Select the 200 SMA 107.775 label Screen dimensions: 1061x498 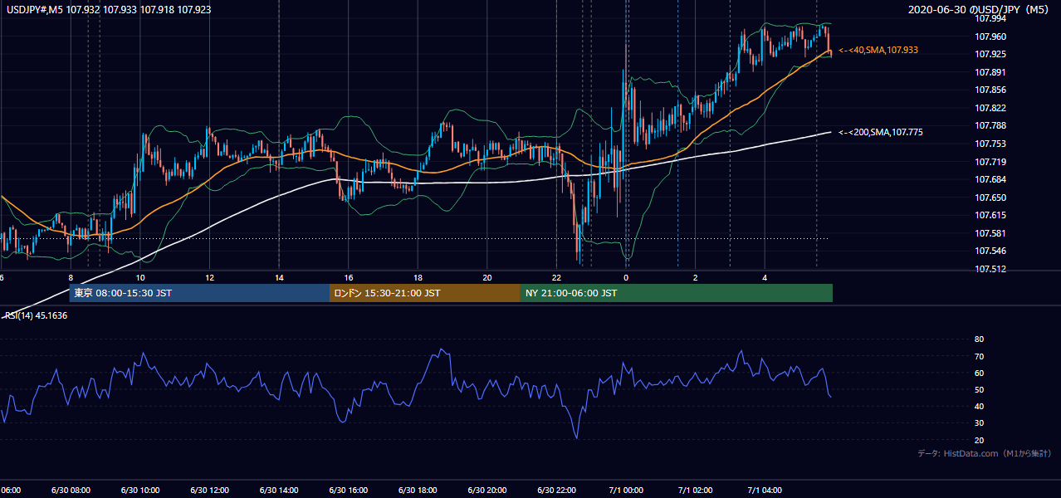(881, 132)
